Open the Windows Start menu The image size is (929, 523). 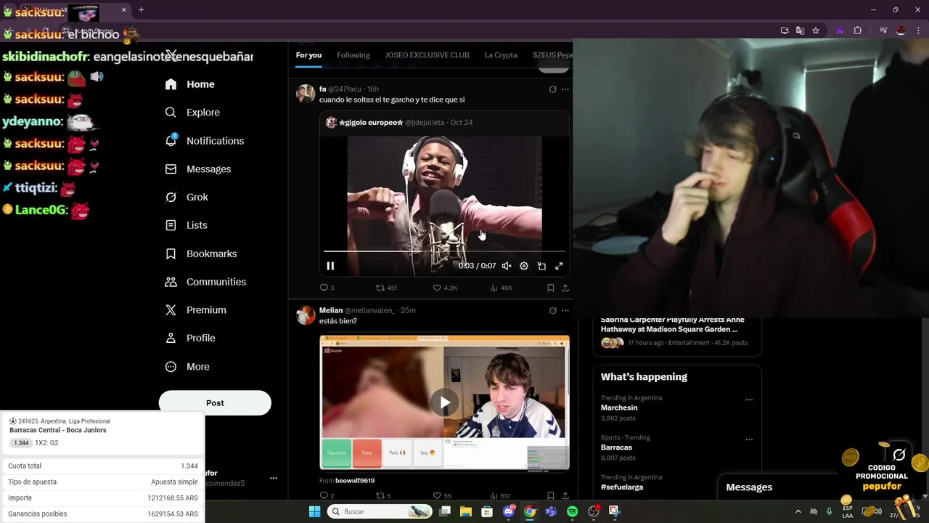pyautogui.click(x=314, y=511)
